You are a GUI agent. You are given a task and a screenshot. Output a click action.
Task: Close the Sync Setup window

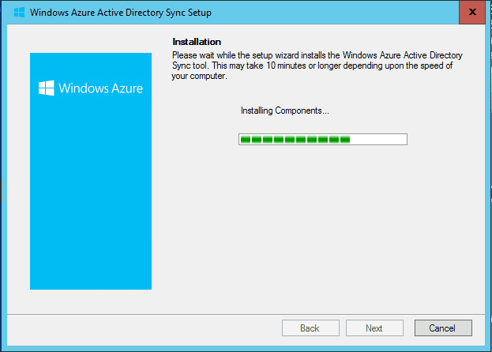(x=472, y=12)
